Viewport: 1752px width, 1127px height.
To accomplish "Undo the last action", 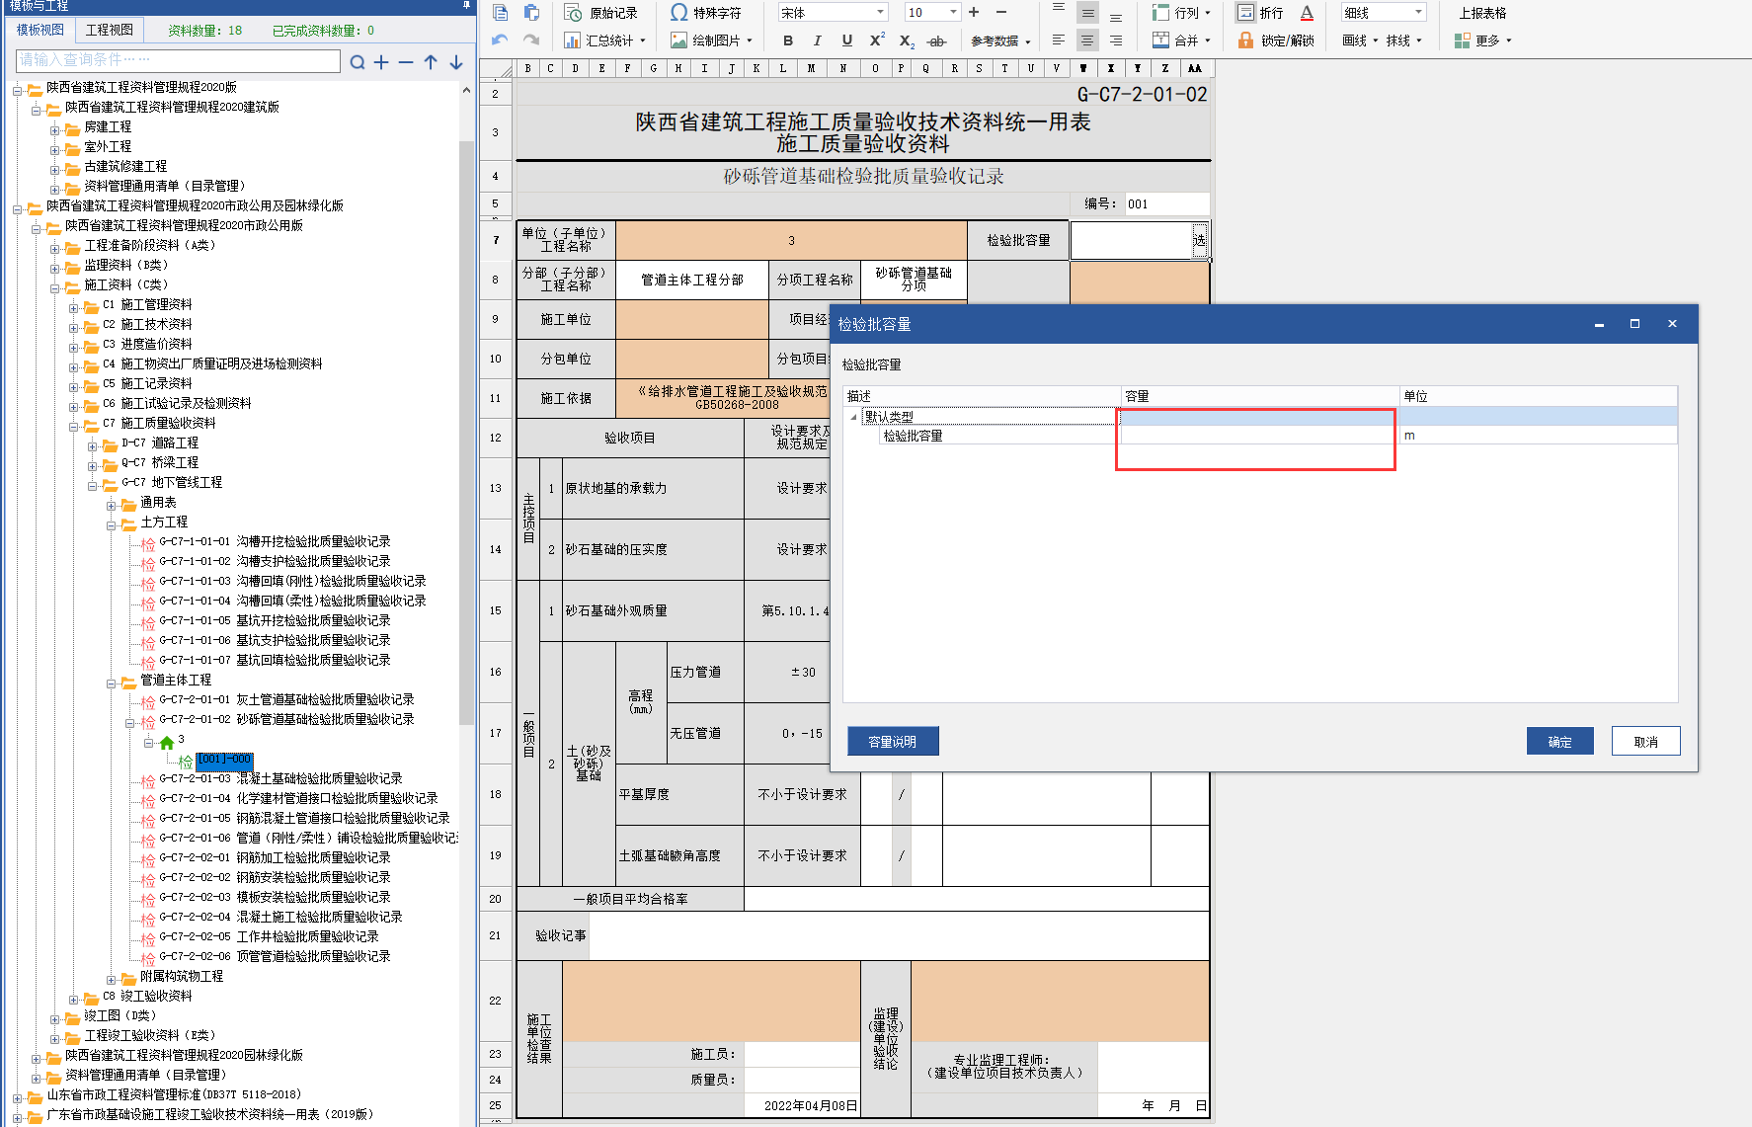I will (x=500, y=40).
